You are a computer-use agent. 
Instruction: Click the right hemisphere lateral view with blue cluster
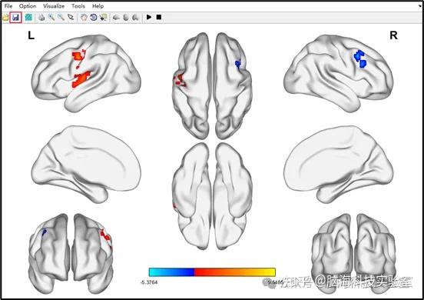[x=339, y=73]
